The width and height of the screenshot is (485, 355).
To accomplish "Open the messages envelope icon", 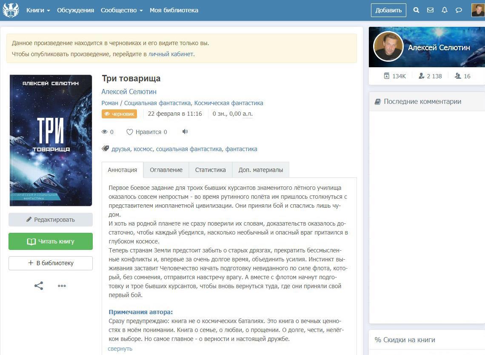I will (x=430, y=10).
